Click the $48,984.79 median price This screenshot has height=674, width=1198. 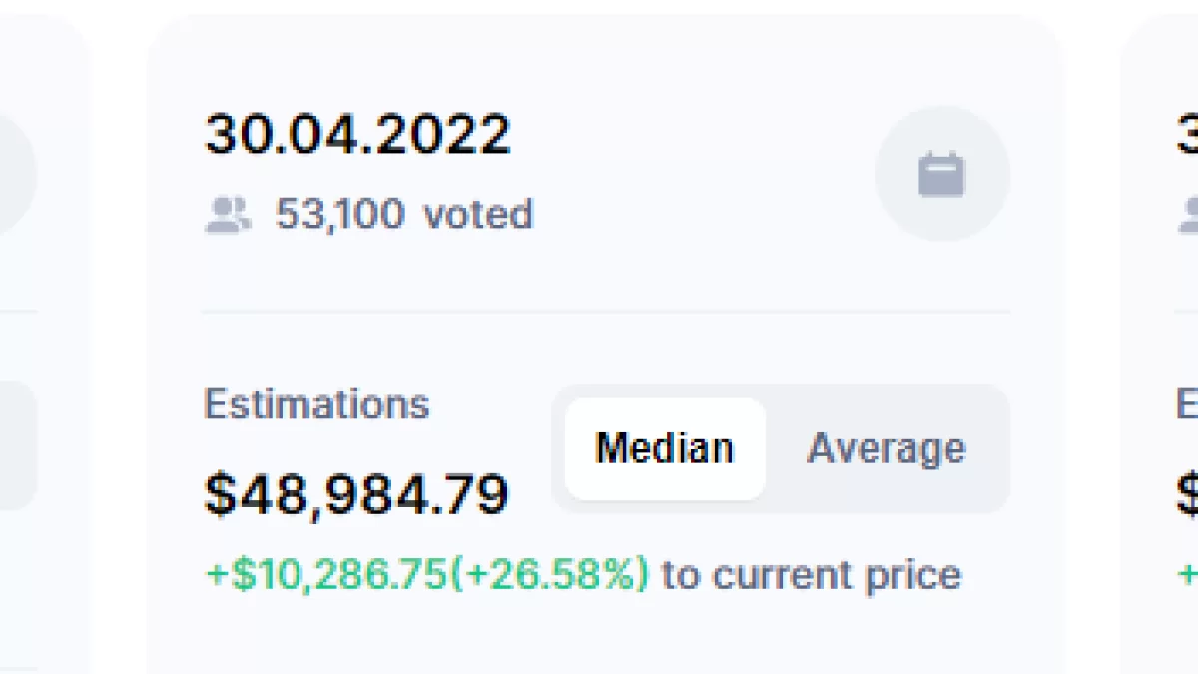[356, 493]
